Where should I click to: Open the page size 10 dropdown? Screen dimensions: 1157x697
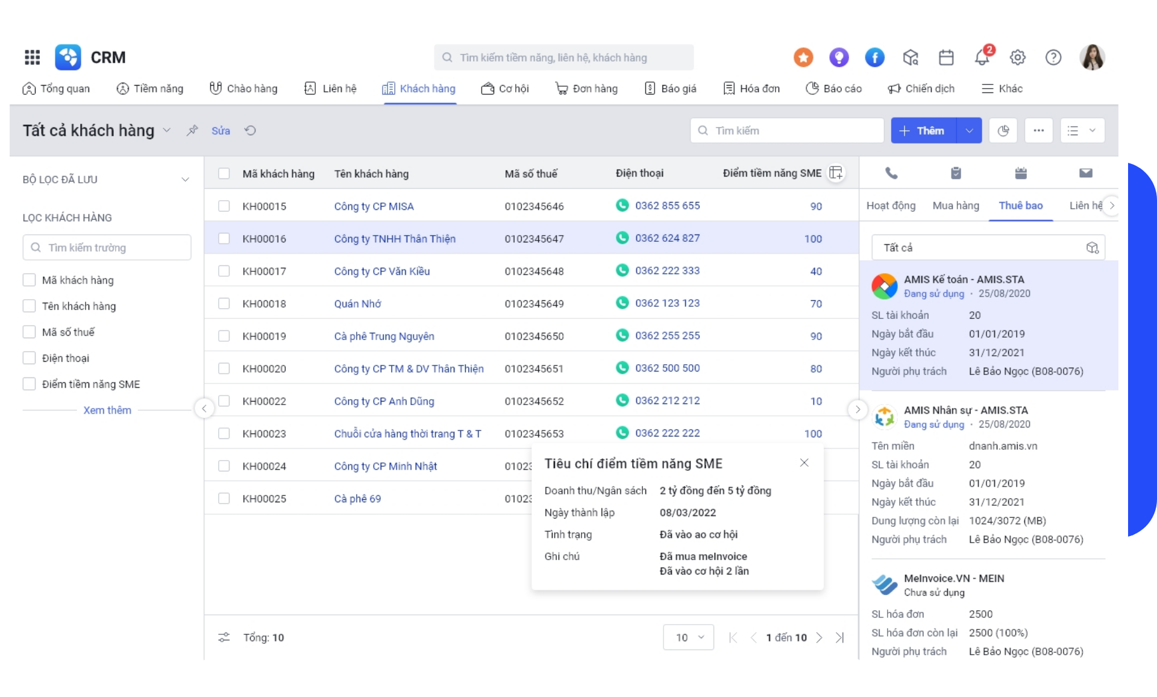click(x=689, y=637)
